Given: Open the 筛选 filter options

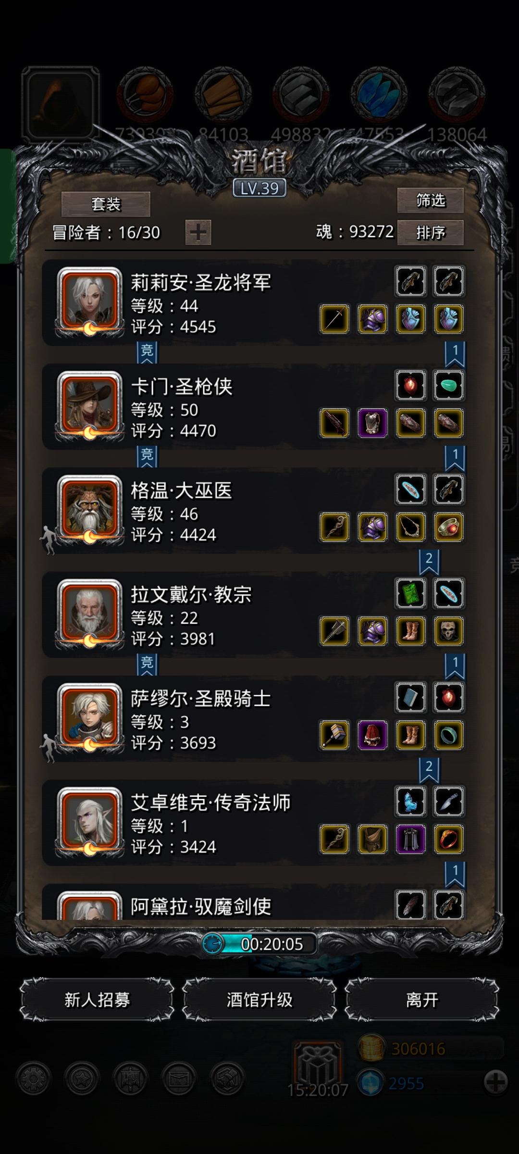Looking at the screenshot, I should pyautogui.click(x=430, y=200).
